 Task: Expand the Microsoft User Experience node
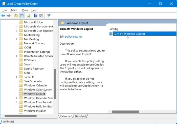point(17,30)
